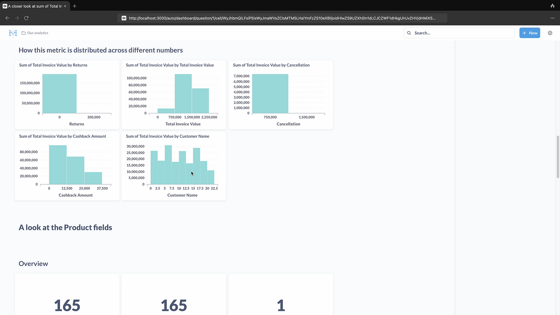
Task: Open 'Sum of Total Invoice Value by Returns' title
Action: [x=53, y=65]
